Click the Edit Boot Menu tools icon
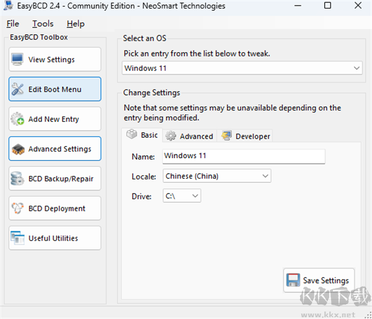 point(18,89)
